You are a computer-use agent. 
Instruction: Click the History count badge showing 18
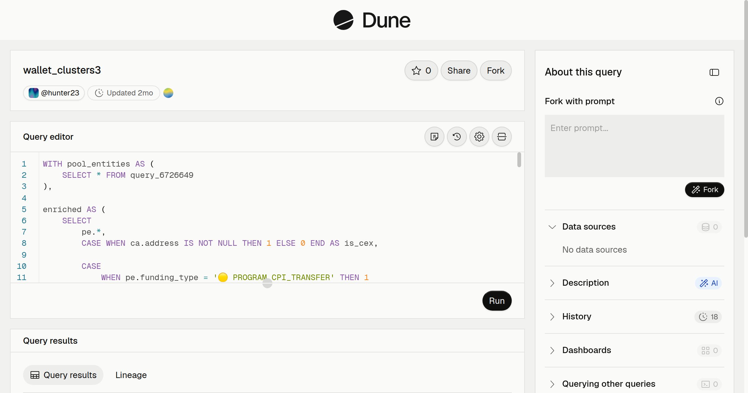tap(708, 317)
